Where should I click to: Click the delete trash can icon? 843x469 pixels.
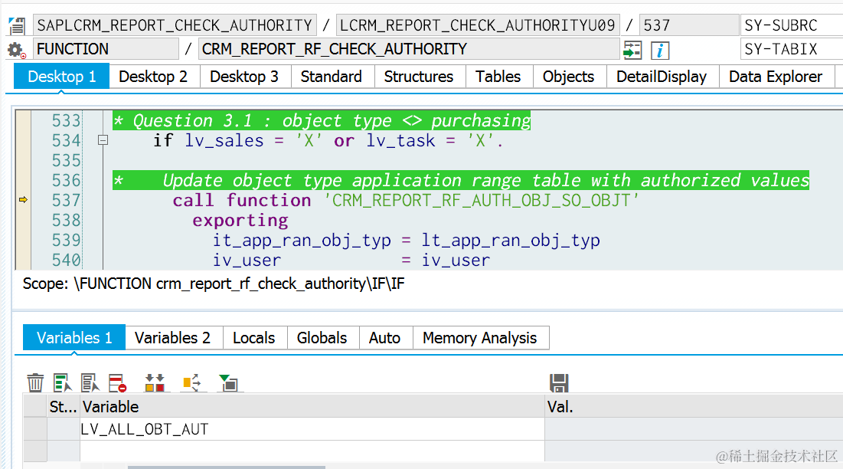click(35, 383)
